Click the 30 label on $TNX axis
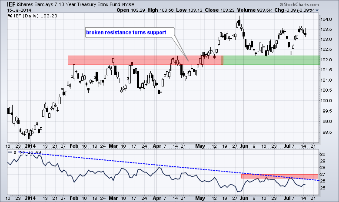This screenshot has height=202, width=339. [322, 155]
